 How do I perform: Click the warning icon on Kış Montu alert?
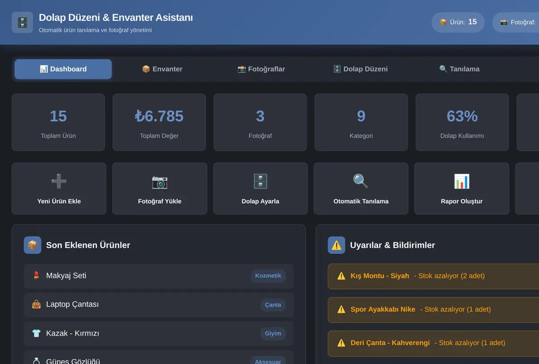tap(341, 276)
